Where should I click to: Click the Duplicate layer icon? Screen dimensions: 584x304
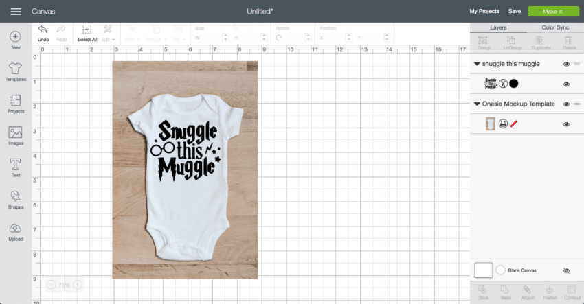click(x=541, y=43)
